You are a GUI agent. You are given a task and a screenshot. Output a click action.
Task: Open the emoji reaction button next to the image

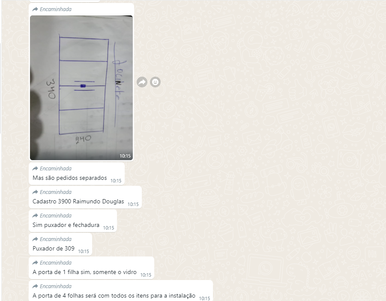click(x=156, y=82)
